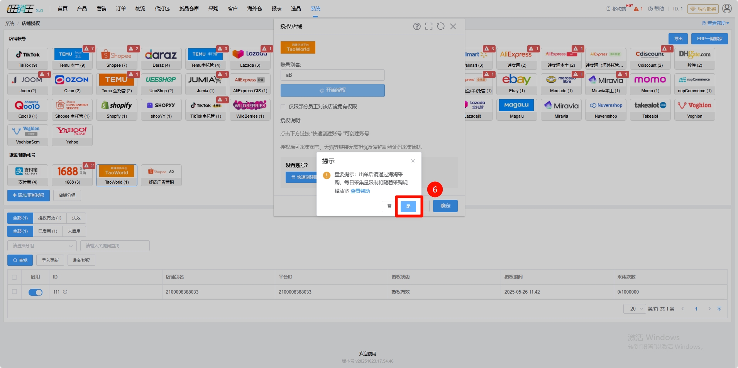Click the user avatar icon at top right

[727, 8]
